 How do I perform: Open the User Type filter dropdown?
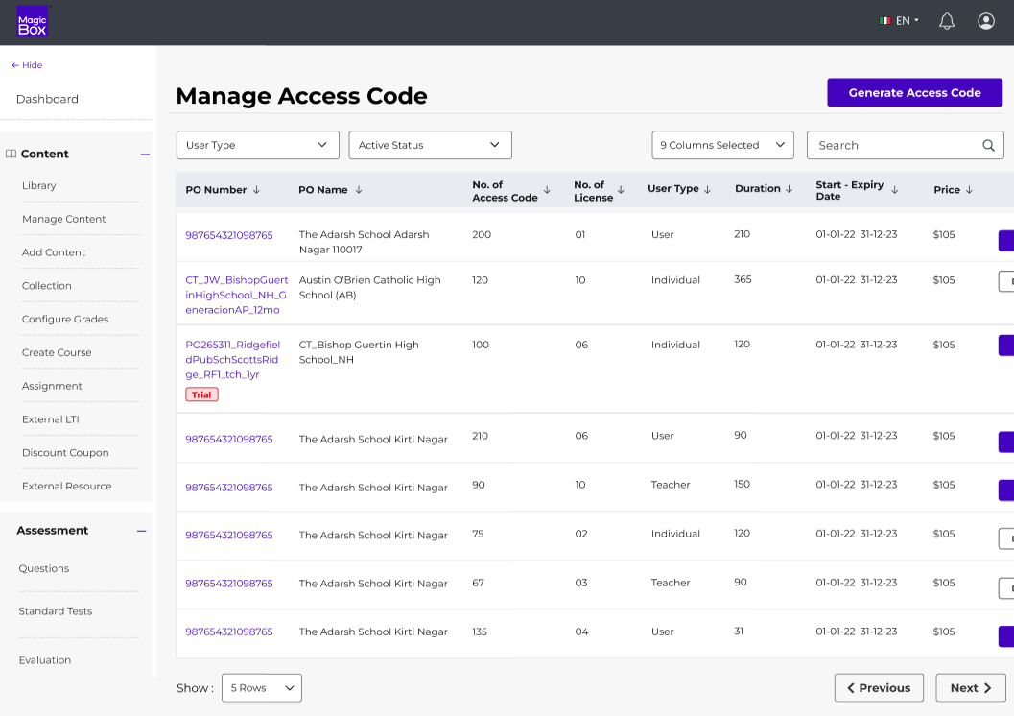(257, 145)
